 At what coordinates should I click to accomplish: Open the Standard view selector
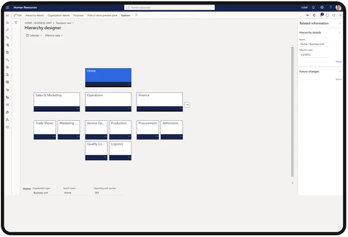tap(65, 23)
